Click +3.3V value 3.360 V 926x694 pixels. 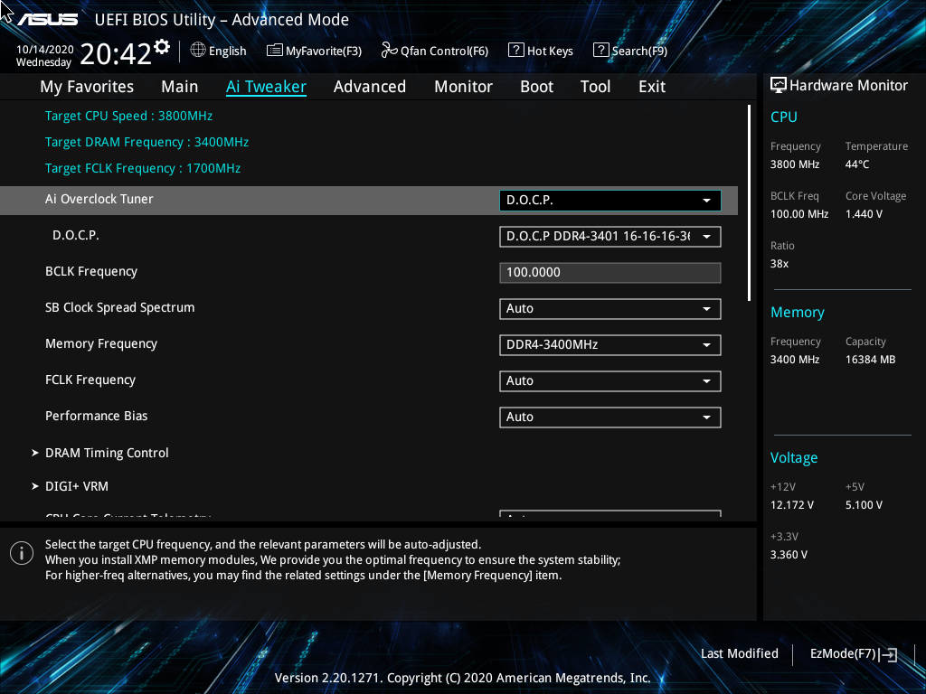pyautogui.click(x=789, y=555)
